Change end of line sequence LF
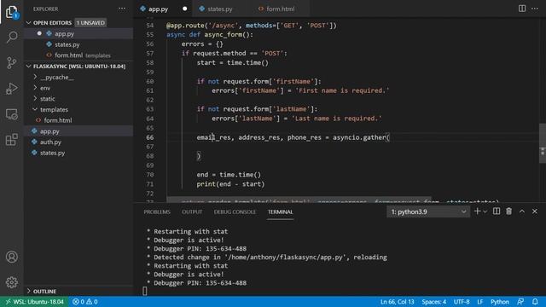 coord(480,302)
